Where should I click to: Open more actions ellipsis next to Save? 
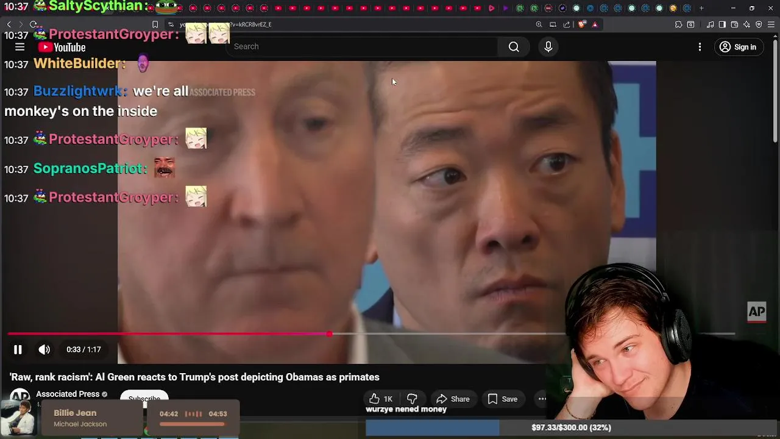click(x=542, y=399)
